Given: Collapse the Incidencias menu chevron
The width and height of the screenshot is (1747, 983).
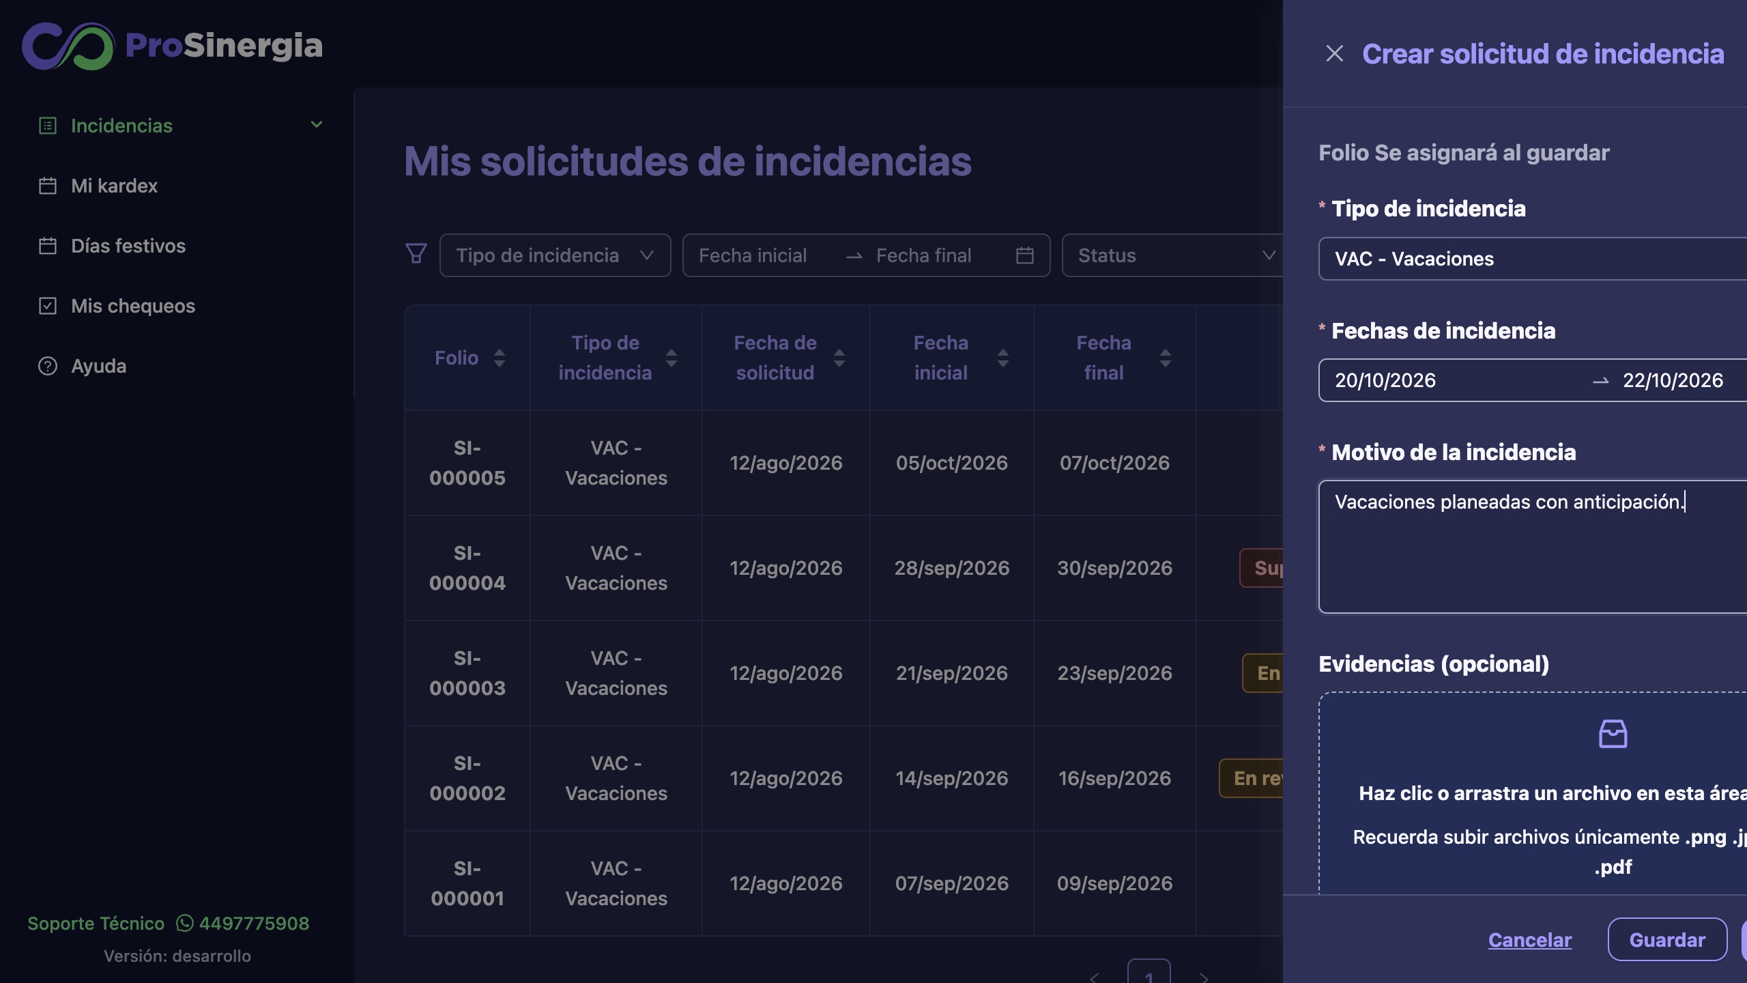Looking at the screenshot, I should (317, 124).
